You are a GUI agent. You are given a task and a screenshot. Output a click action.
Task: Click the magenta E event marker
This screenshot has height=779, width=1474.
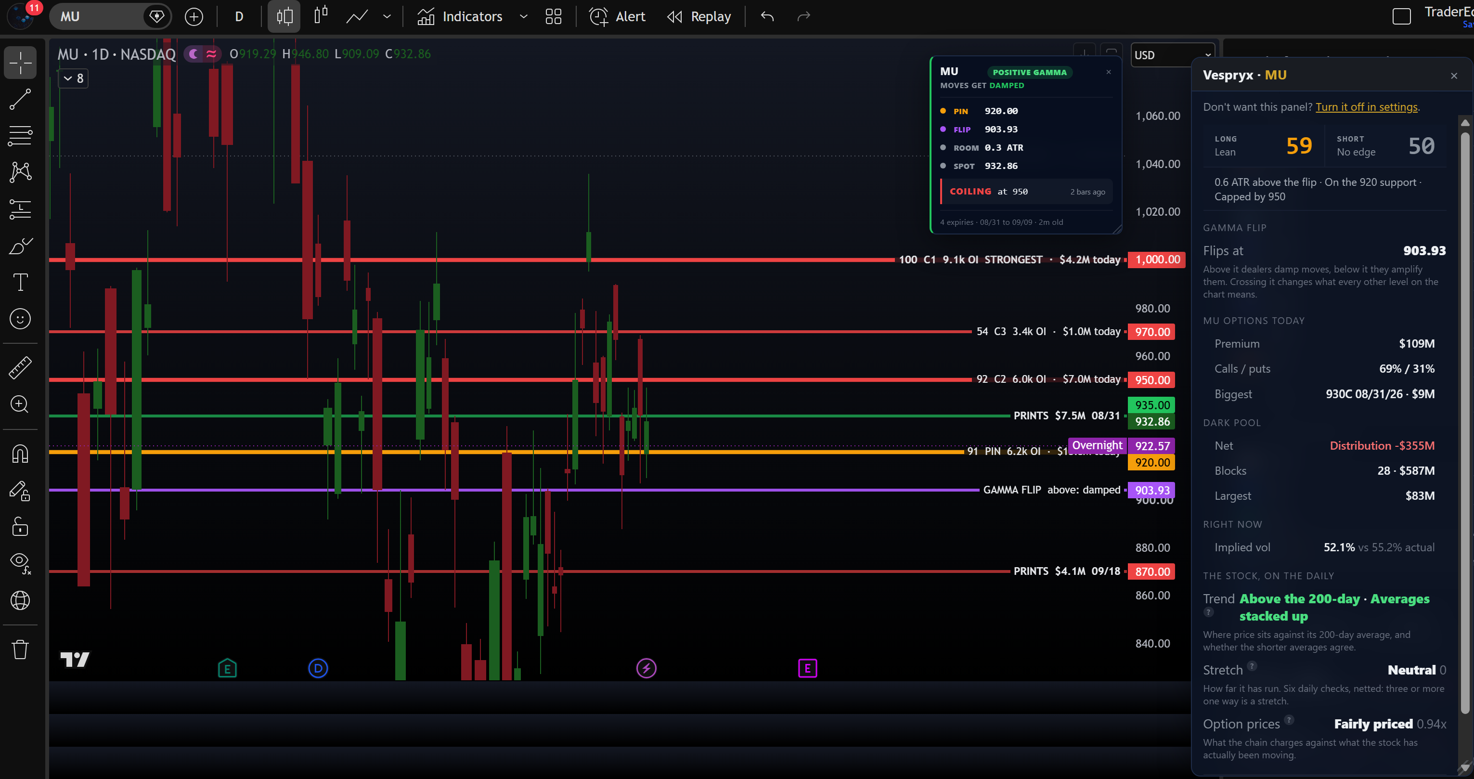pos(807,668)
